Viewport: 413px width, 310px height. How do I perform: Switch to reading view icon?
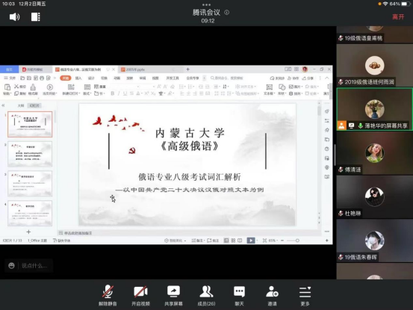click(240, 241)
